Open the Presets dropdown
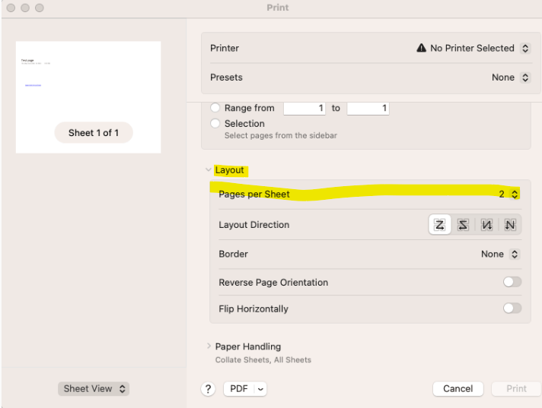Viewport: 542px width, 408px height. (525, 77)
